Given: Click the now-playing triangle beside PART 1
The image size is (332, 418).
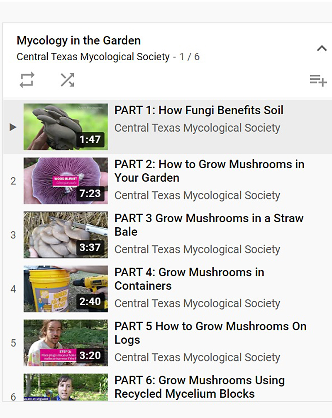Looking at the screenshot, I should click(13, 127).
